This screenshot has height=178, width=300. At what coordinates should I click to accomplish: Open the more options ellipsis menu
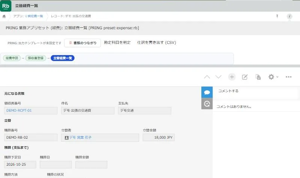click(288, 77)
